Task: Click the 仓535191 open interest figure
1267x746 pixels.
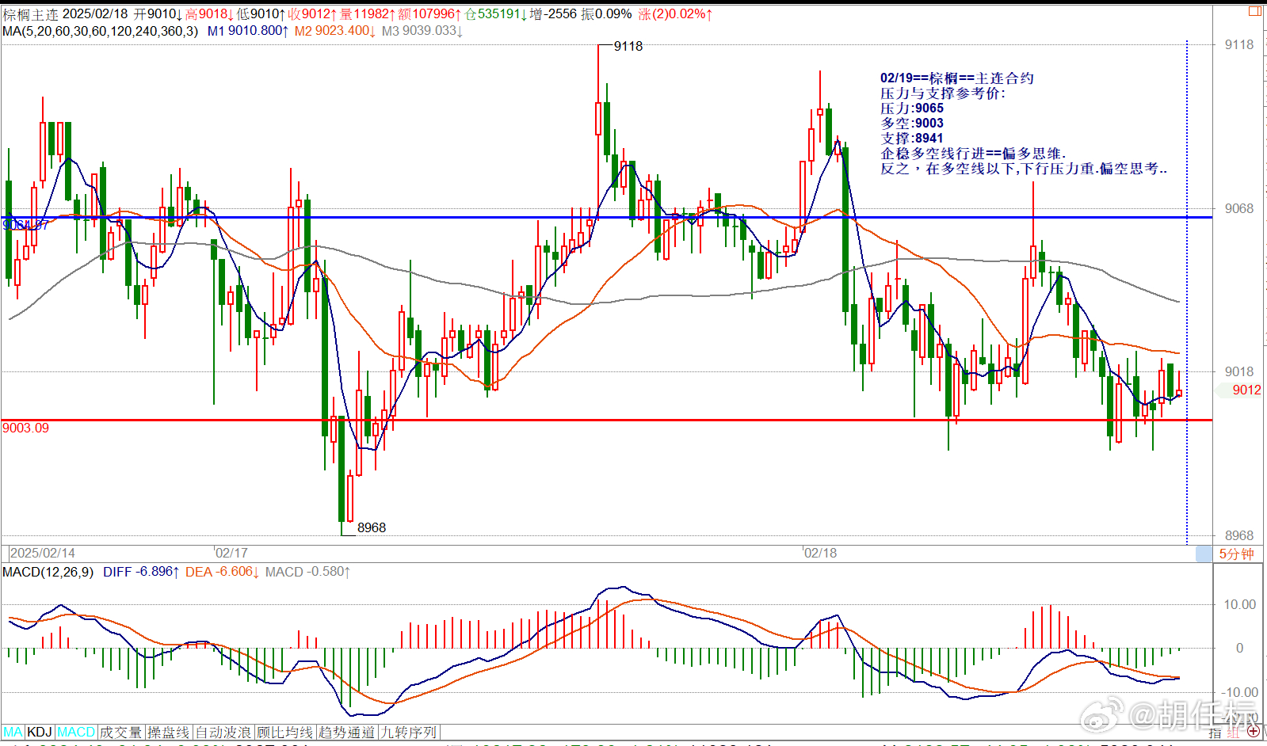Action: click(x=496, y=14)
